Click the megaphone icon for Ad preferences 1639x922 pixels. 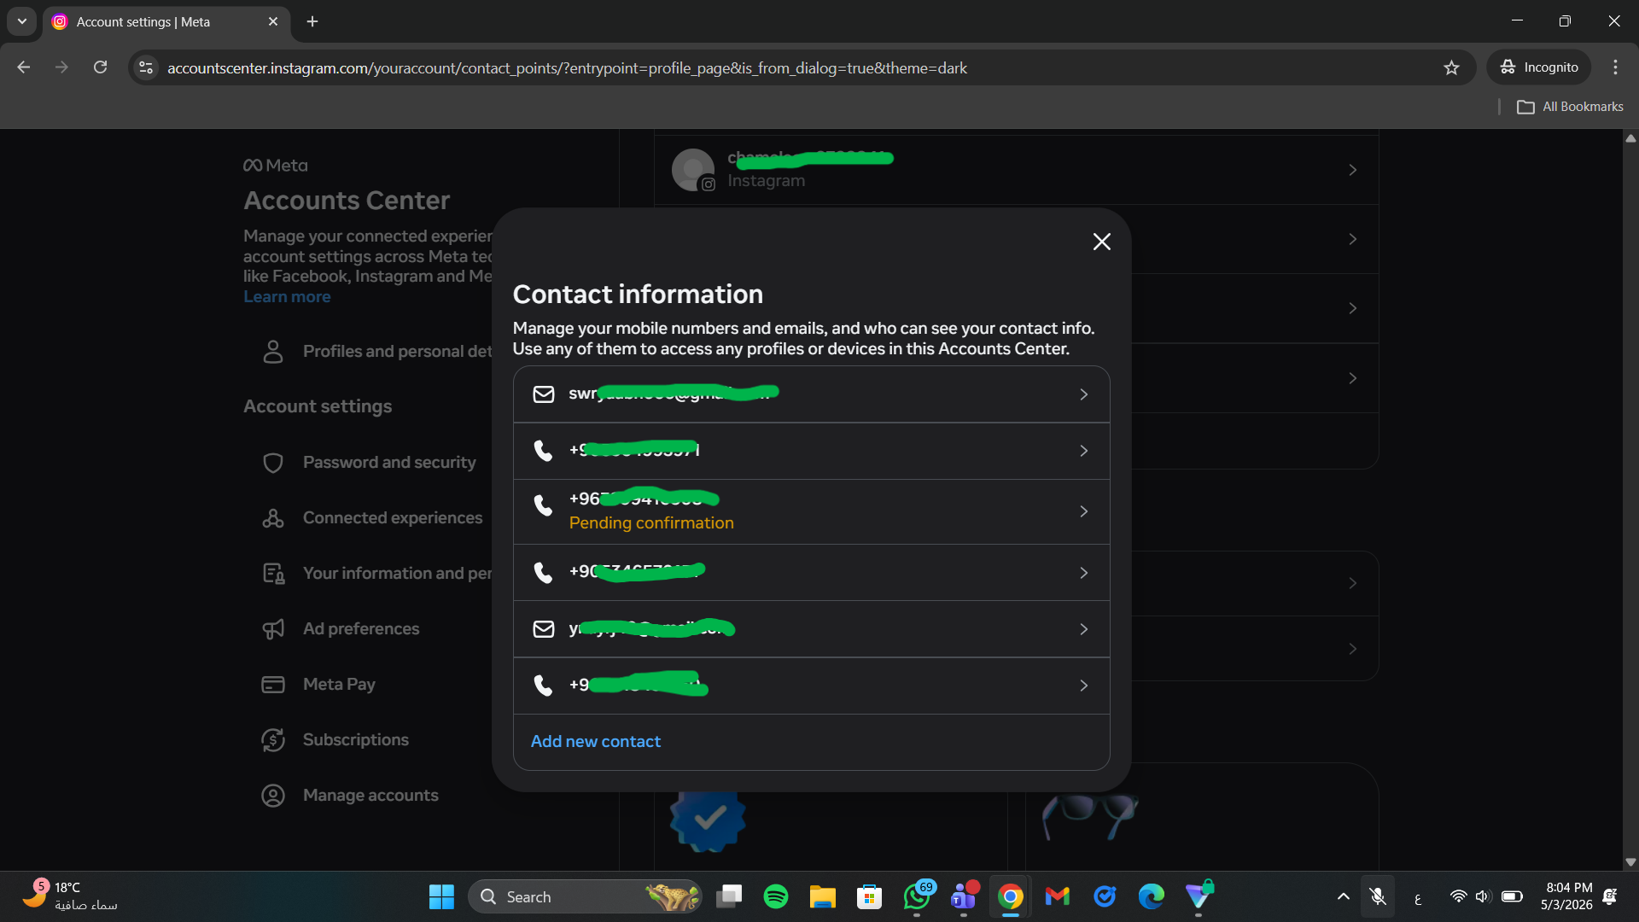click(273, 629)
